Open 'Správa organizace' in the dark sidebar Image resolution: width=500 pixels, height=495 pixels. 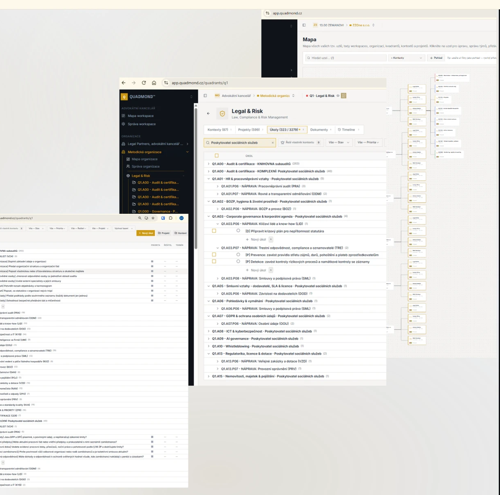click(146, 166)
